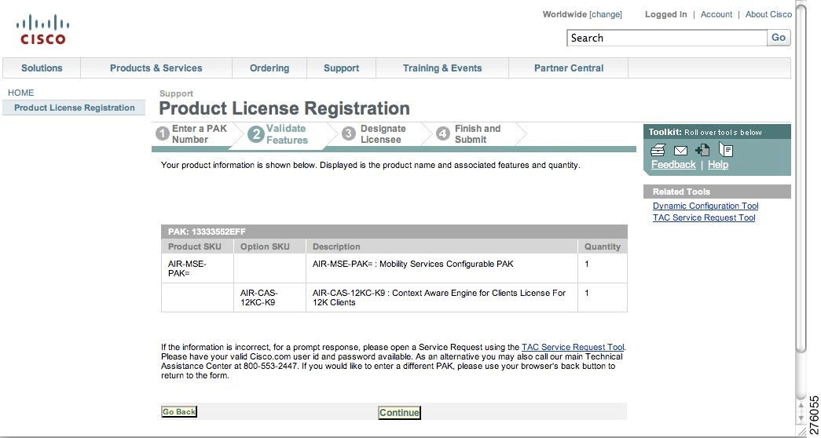This screenshot has height=438, width=821.
Task: Click TAC Service Request Tool link in paragraph
Action: click(x=573, y=347)
